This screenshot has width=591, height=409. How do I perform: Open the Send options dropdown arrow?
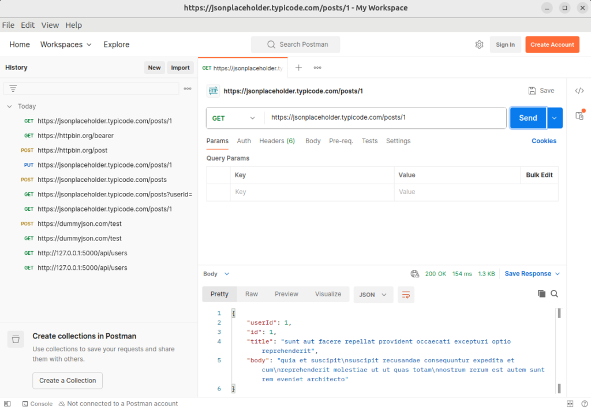(x=555, y=118)
